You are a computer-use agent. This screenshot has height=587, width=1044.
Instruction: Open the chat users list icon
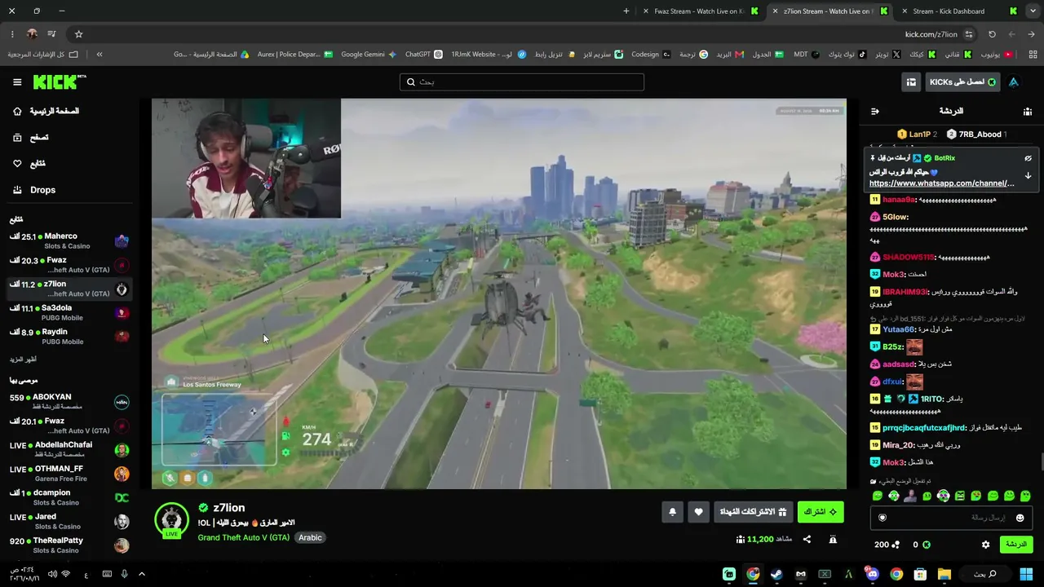1028,111
